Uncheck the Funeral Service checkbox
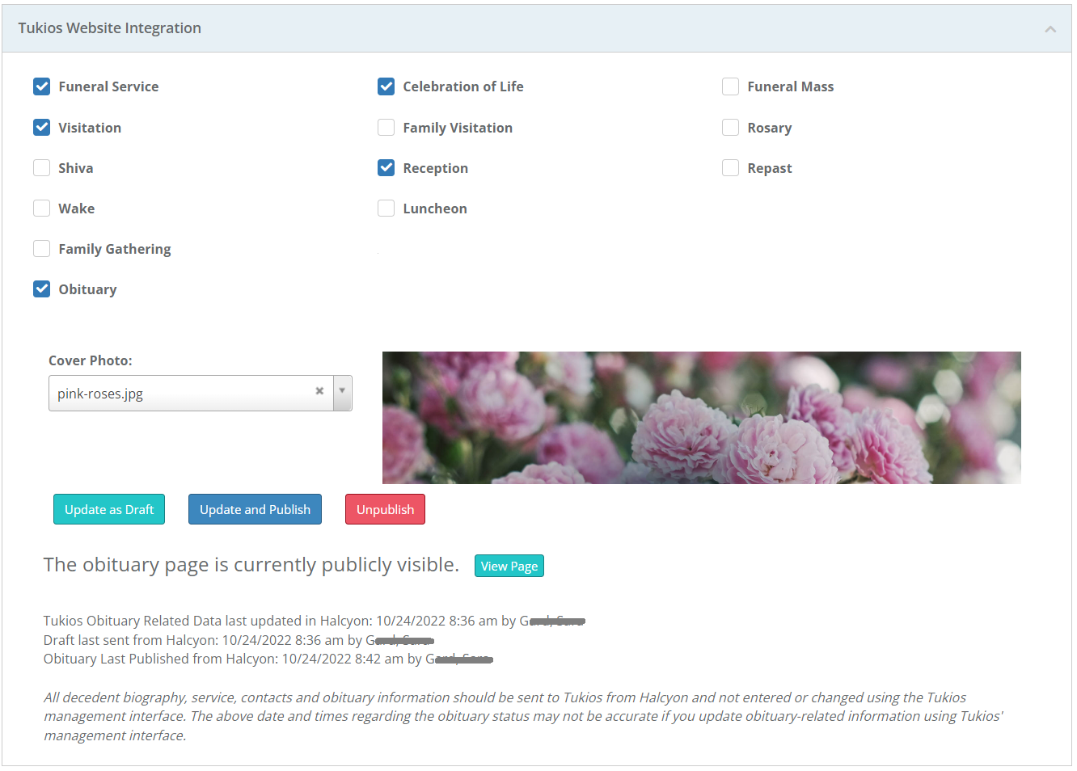Image resolution: width=1077 pixels, height=771 pixels. click(42, 86)
